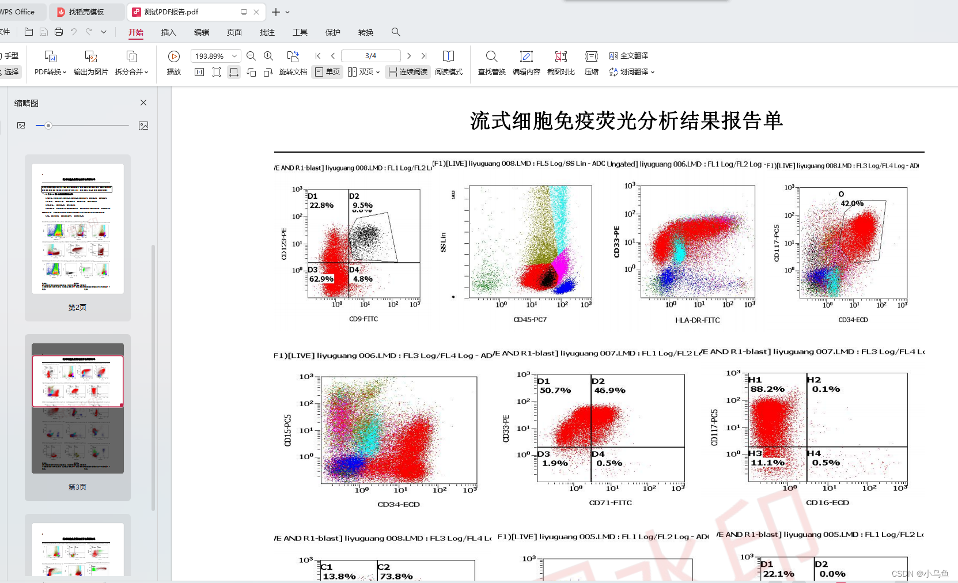958x583 pixels.
Task: Expand the quick access toolbar arrow
Action: (104, 32)
